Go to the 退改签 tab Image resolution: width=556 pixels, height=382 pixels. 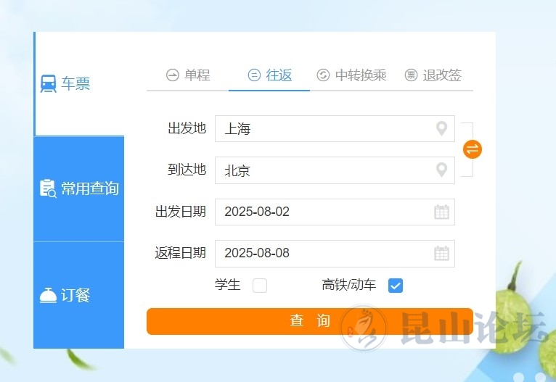pyautogui.click(x=433, y=75)
